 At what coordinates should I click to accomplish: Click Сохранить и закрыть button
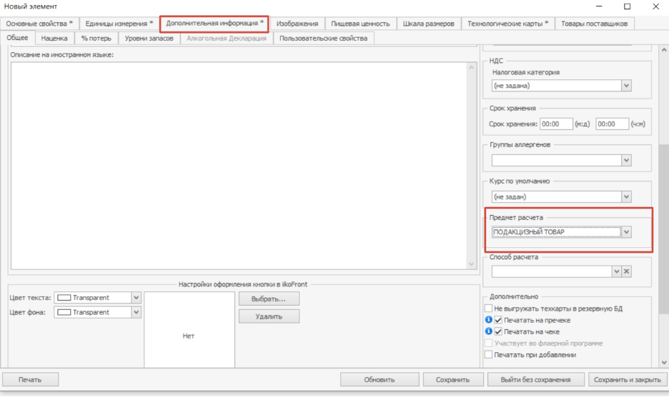628,379
